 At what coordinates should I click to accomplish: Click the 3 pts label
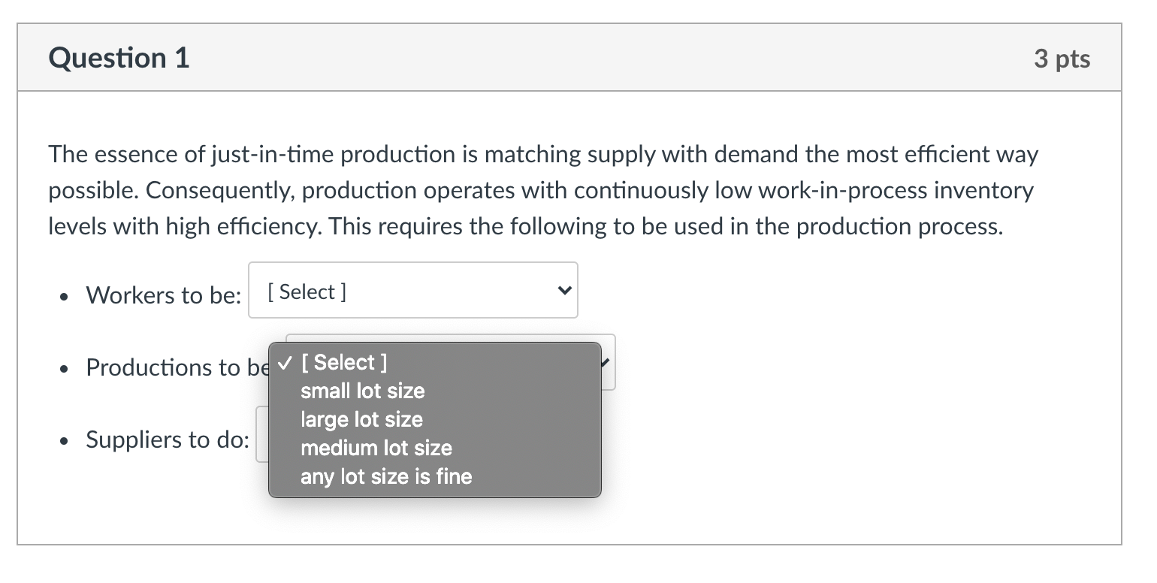[1062, 59]
